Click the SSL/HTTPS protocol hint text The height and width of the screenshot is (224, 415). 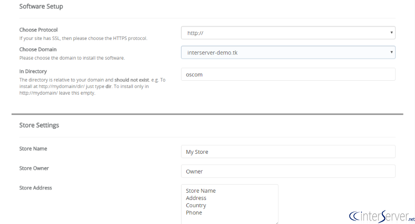83,38
